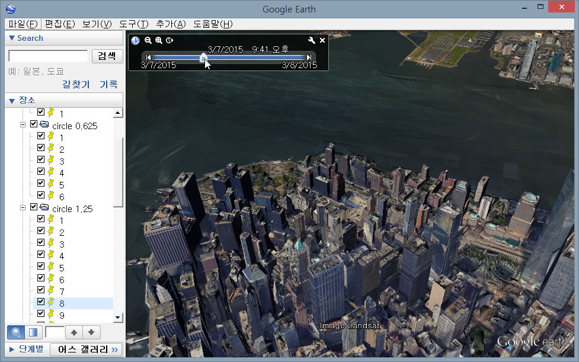Jump to the time slider end
Image resolution: width=579 pixels, height=362 pixels.
[309, 57]
